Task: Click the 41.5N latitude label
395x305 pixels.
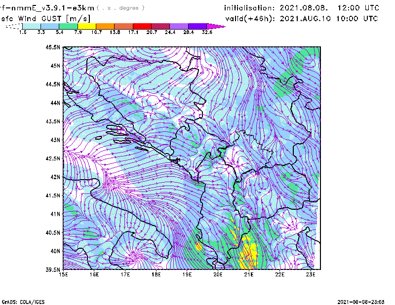Action: pyautogui.click(x=53, y=195)
